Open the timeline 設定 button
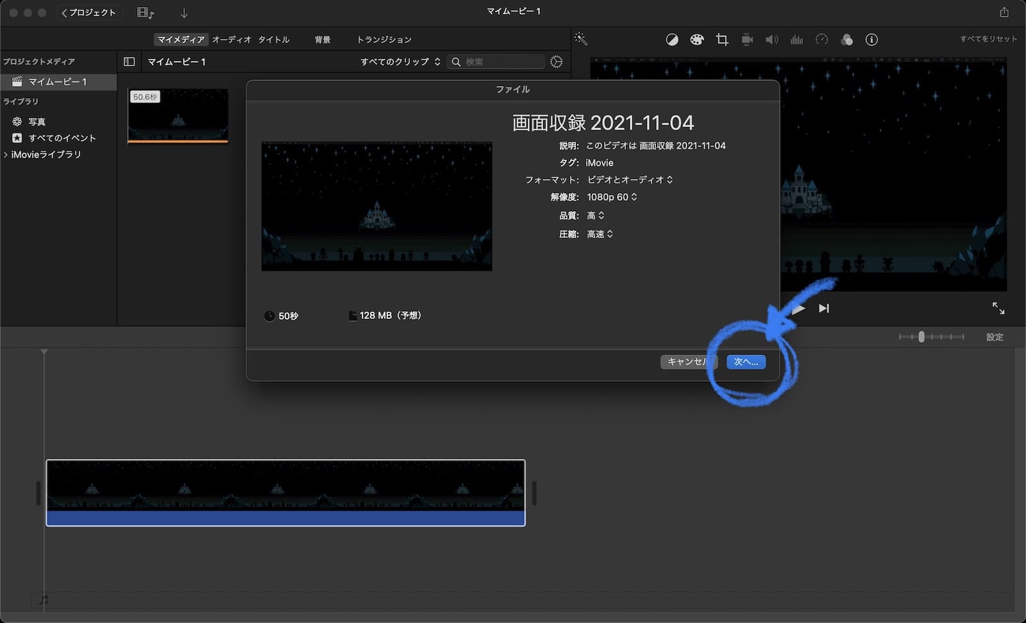 click(x=995, y=337)
